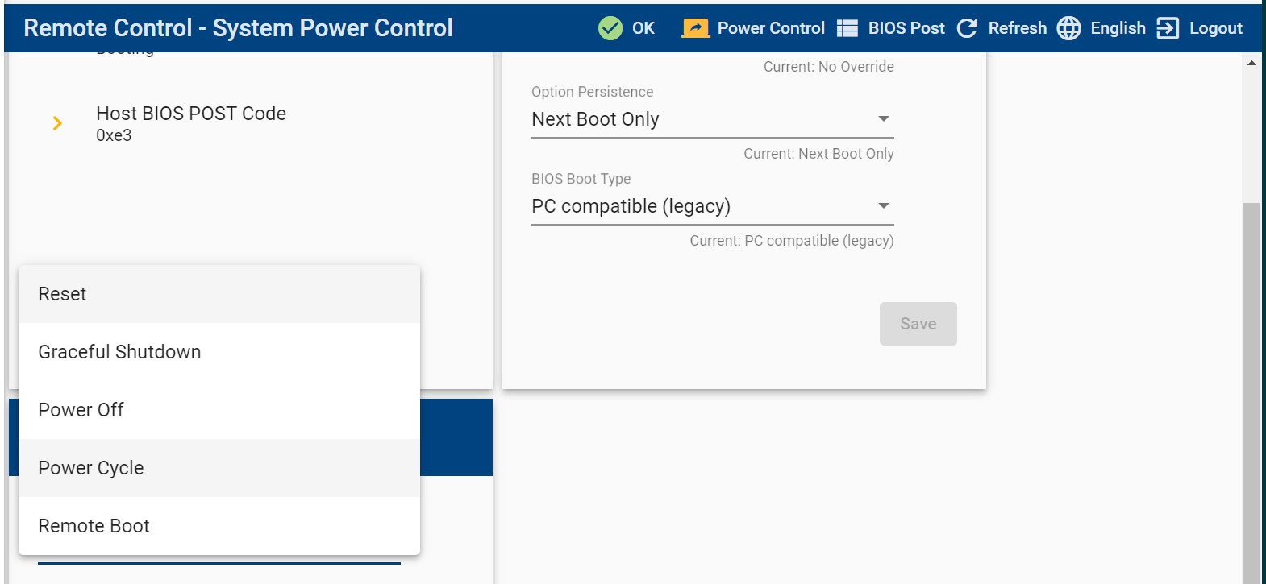Open BIOS Post via its list icon

pos(847,28)
